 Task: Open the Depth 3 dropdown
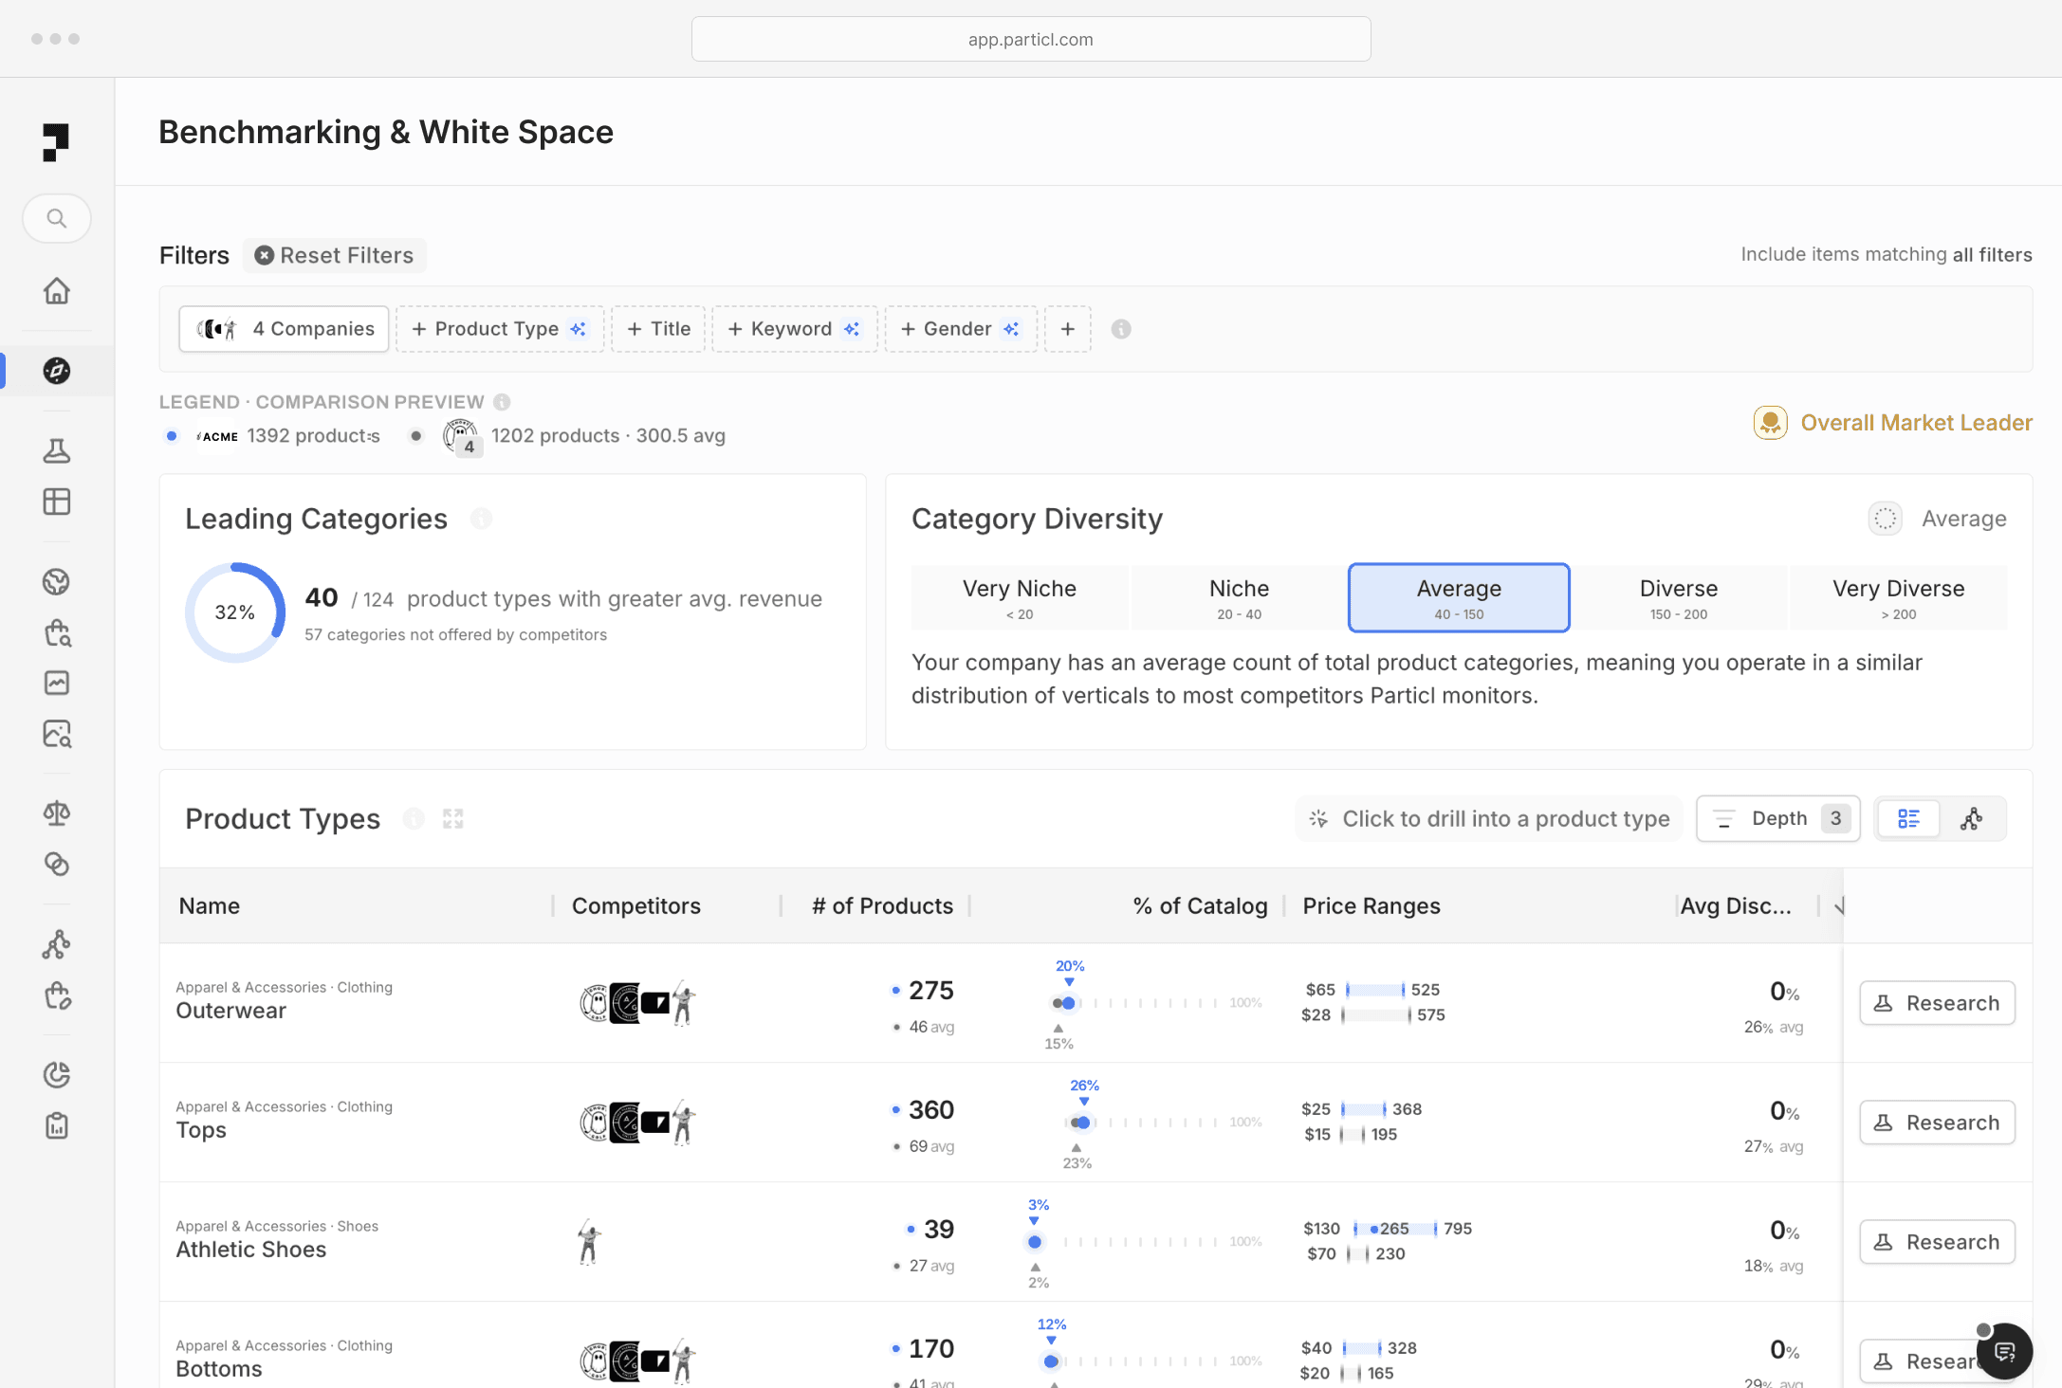(1778, 819)
